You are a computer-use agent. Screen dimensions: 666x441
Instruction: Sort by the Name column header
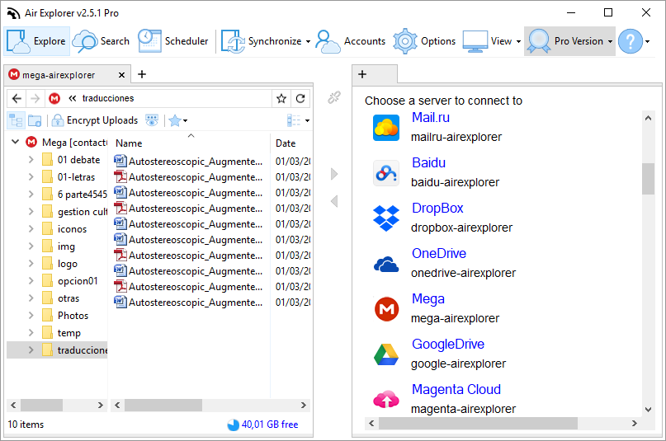(x=189, y=143)
